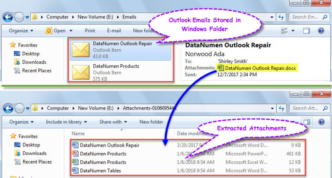Click Back arrow in Attachments window
This screenshot has width=332, height=178.
click(9, 108)
